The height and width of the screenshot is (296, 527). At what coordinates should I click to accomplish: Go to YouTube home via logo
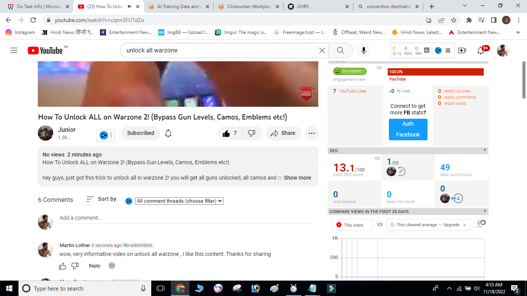click(x=45, y=50)
